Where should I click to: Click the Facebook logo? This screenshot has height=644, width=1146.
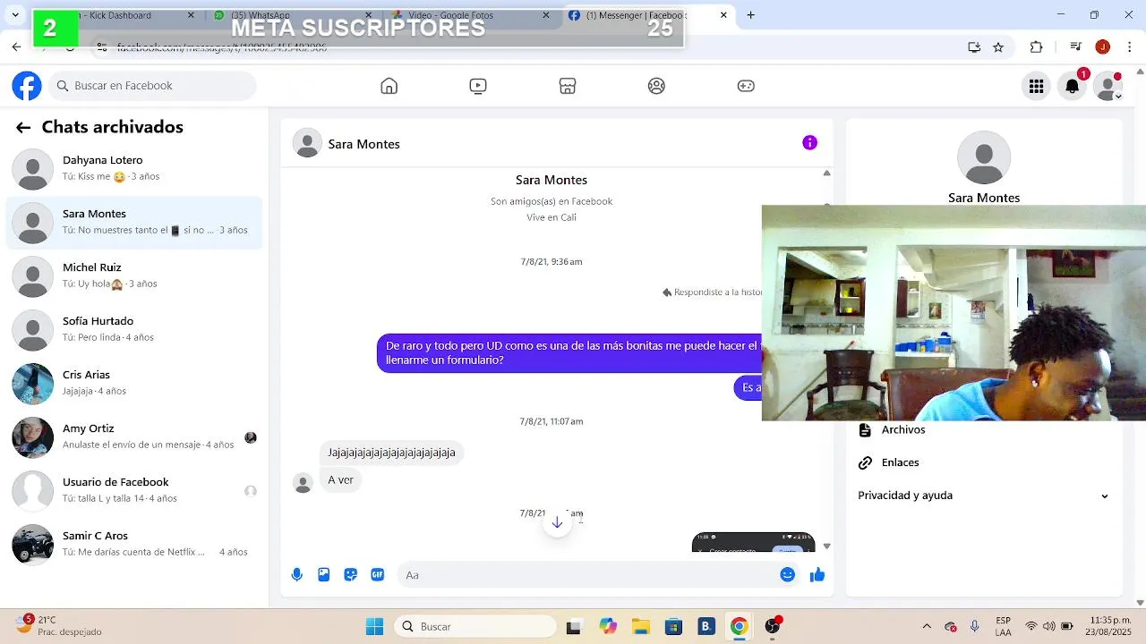click(x=27, y=86)
